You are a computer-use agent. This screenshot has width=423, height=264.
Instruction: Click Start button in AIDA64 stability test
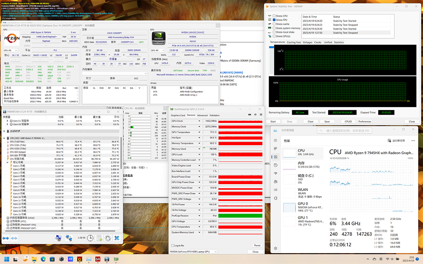[273, 121]
